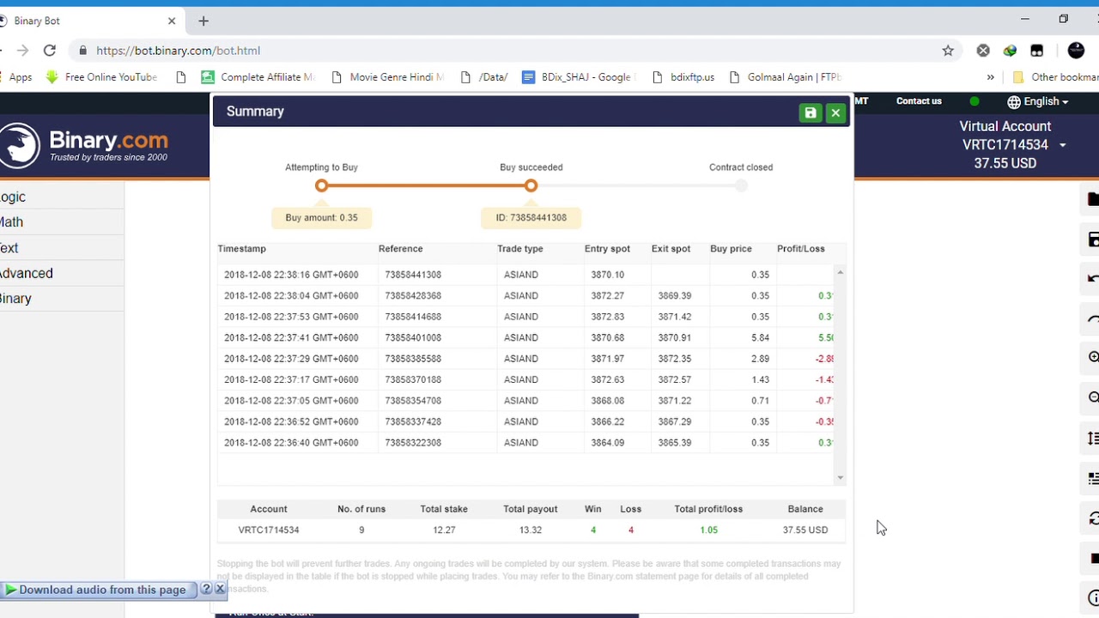This screenshot has height=618, width=1099.
Task: Click the globe-colored browser extension icon
Action: (x=1010, y=51)
